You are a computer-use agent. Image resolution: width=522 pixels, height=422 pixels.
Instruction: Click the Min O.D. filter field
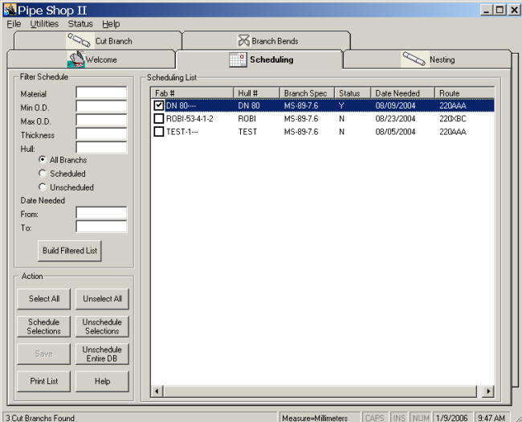(x=101, y=107)
